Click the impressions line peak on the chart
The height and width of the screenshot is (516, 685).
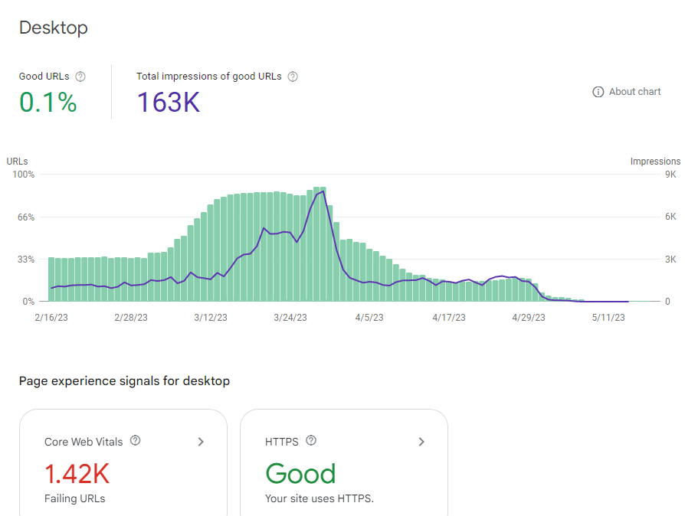tap(323, 191)
